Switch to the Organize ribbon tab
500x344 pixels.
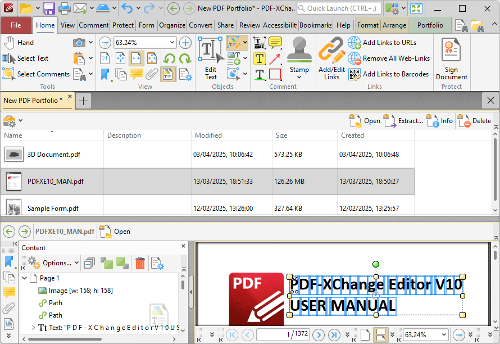(172, 25)
